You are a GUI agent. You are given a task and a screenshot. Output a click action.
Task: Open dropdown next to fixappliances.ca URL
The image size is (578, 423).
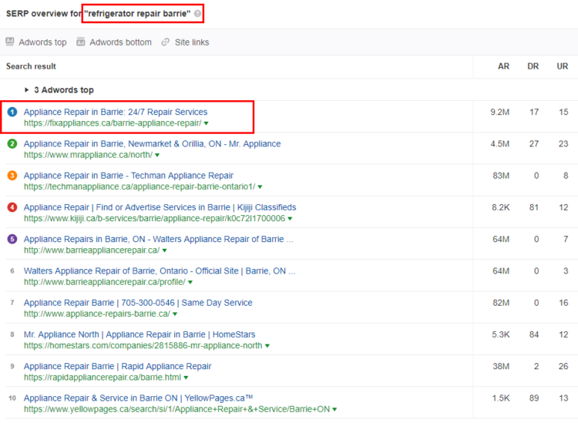pos(206,123)
